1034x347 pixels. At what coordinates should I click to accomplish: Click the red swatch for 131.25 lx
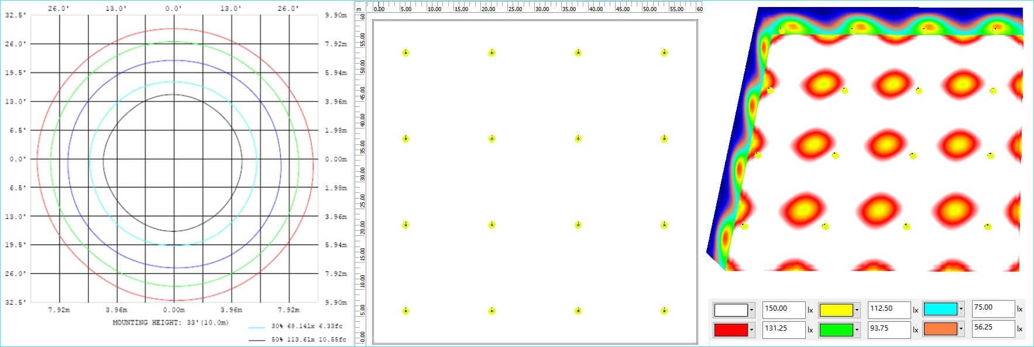tap(731, 329)
